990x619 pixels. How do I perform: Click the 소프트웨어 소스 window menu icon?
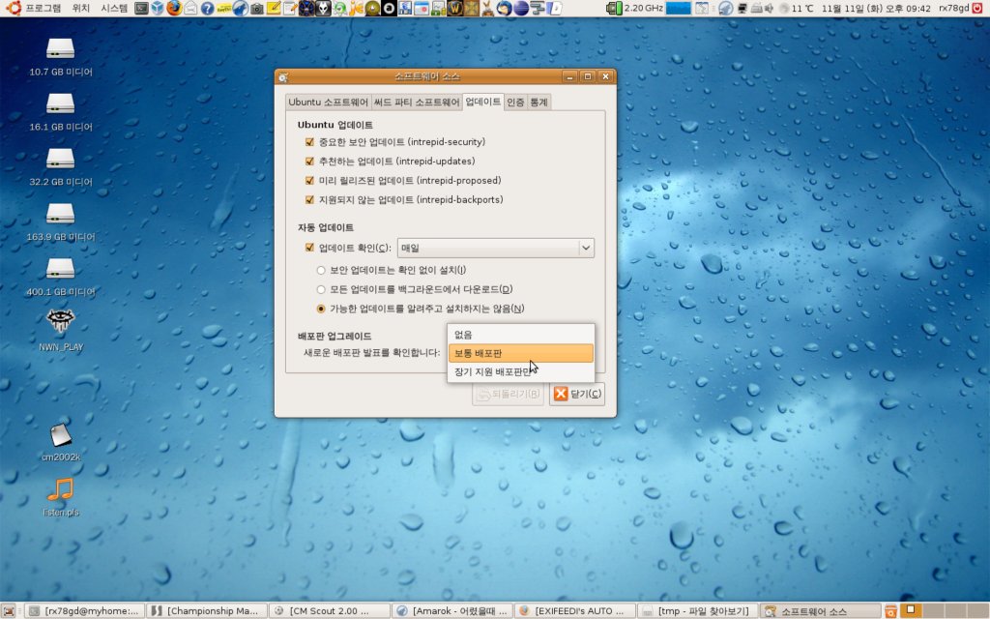point(283,77)
